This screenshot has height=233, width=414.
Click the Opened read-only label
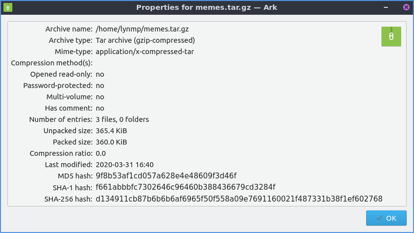(x=61, y=74)
